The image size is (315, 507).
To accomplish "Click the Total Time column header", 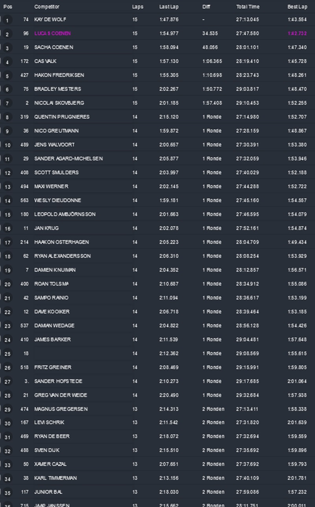I will (x=248, y=7).
